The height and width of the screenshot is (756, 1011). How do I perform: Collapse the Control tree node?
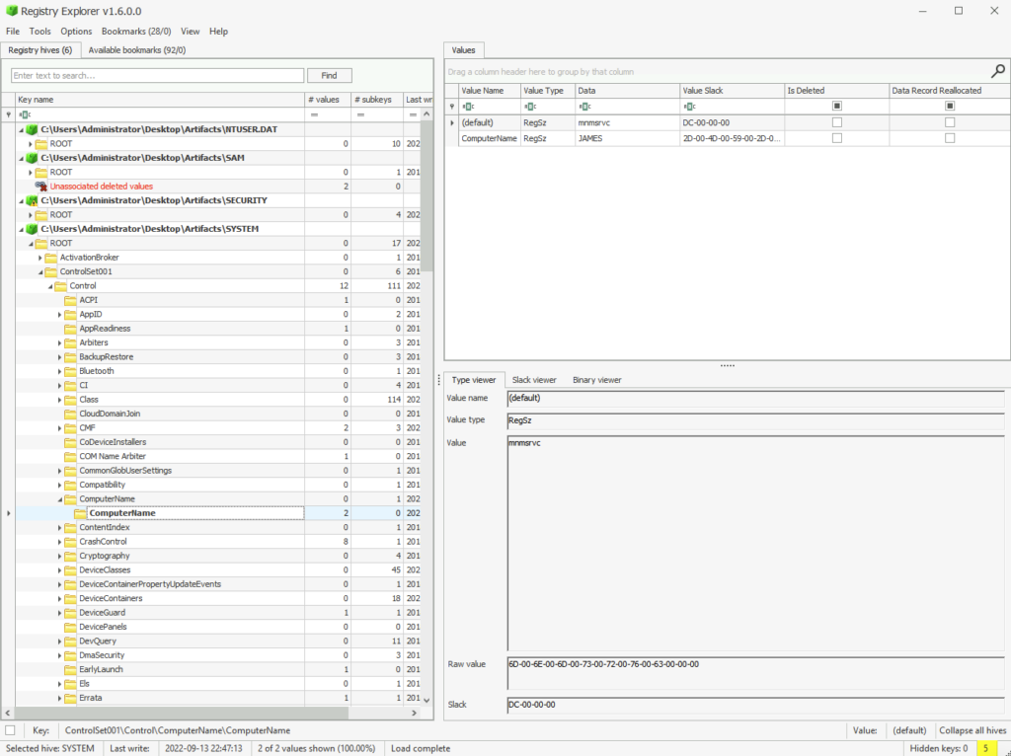(50, 286)
